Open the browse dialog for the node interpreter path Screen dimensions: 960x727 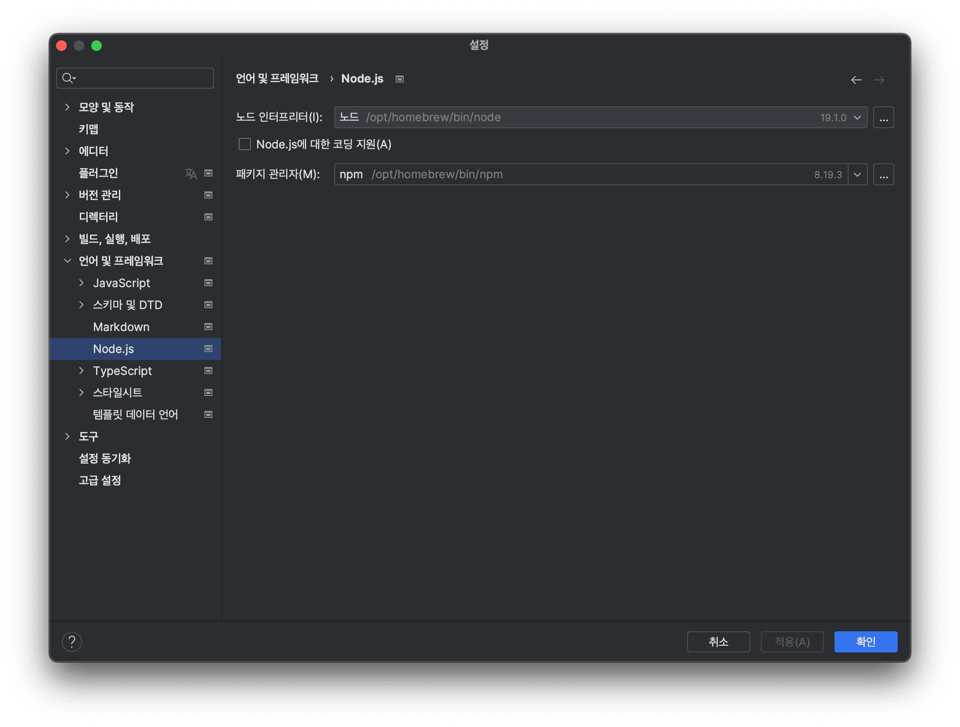pyautogui.click(x=884, y=117)
